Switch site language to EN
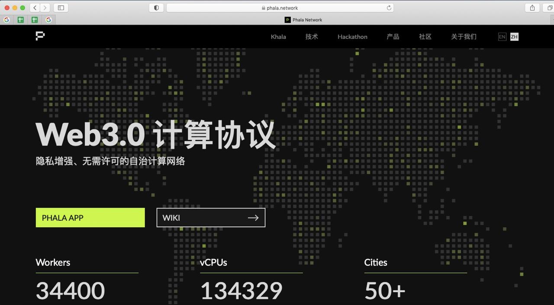Viewport: 554px width, 305px height. click(x=502, y=37)
